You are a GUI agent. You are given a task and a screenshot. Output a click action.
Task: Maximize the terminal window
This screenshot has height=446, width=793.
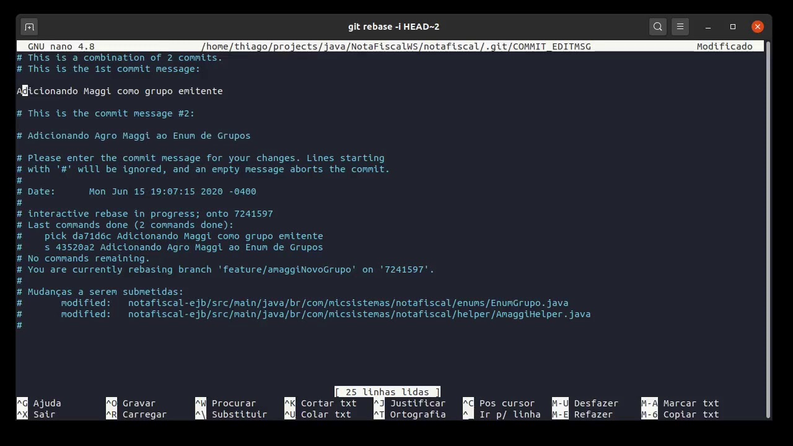point(733,27)
